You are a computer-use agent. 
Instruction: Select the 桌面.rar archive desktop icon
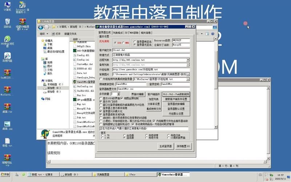(x=7, y=108)
